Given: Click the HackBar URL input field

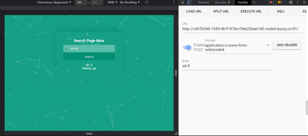Looking at the screenshot, I should [x=242, y=29].
